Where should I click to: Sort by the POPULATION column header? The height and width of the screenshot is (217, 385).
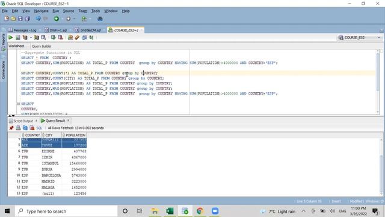(x=74, y=135)
